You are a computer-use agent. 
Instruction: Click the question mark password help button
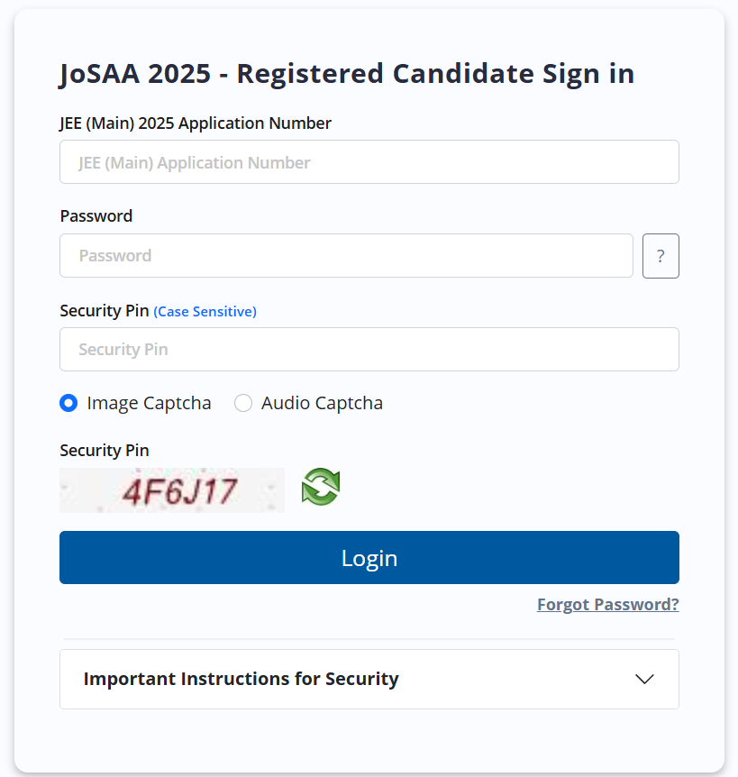[x=661, y=256]
